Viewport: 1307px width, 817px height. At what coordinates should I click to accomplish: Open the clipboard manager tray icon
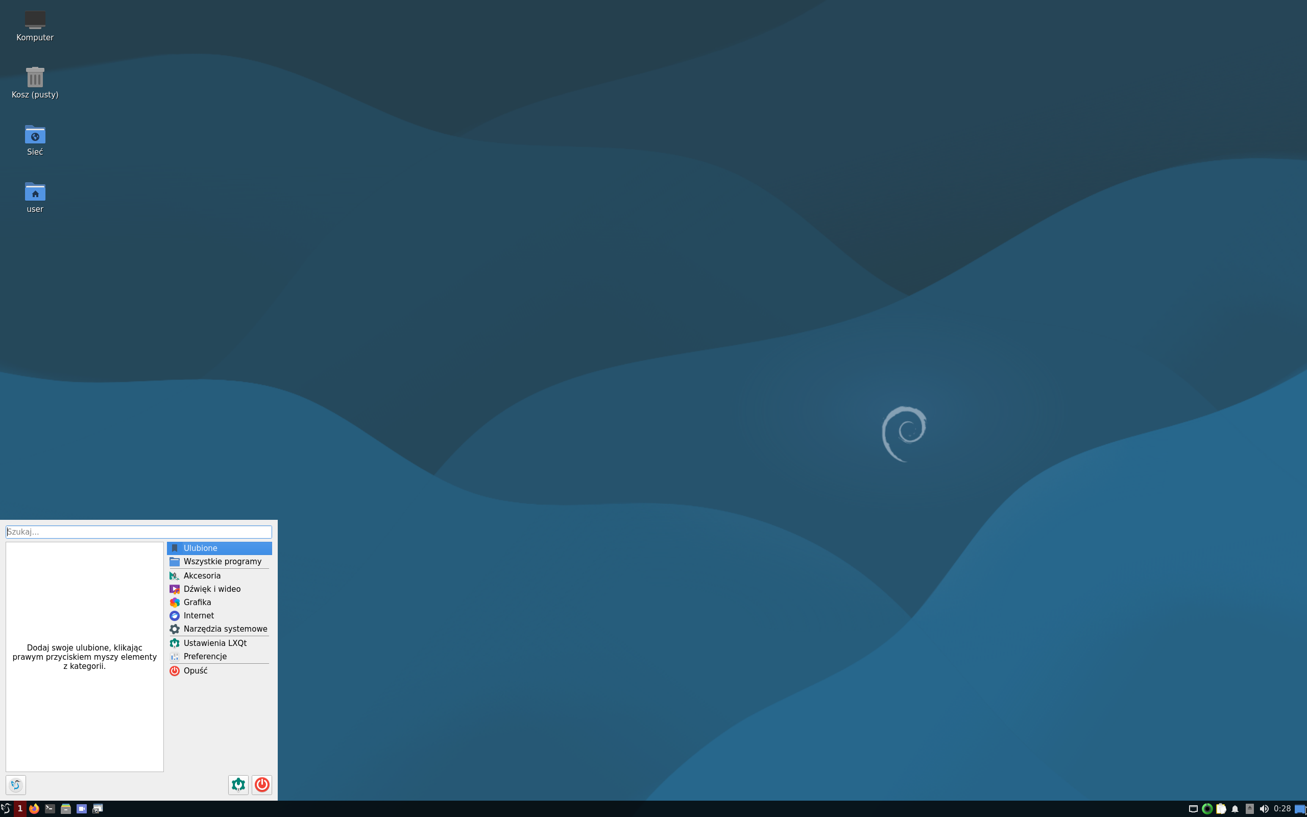tap(1221, 809)
